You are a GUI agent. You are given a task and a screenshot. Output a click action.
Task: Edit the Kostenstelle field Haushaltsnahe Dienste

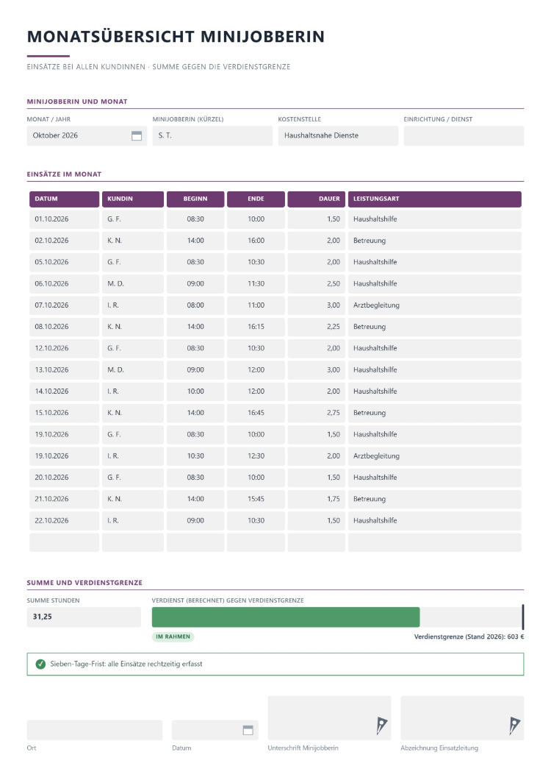tap(338, 136)
